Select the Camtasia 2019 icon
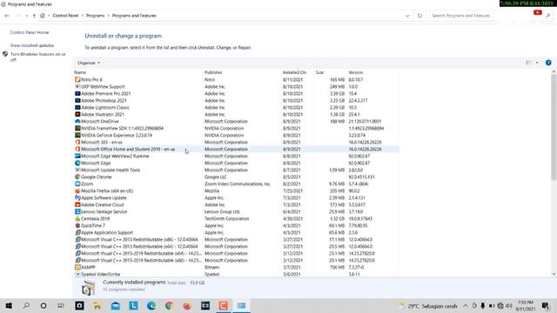Screen dimensions: 557x313 tap(77, 218)
